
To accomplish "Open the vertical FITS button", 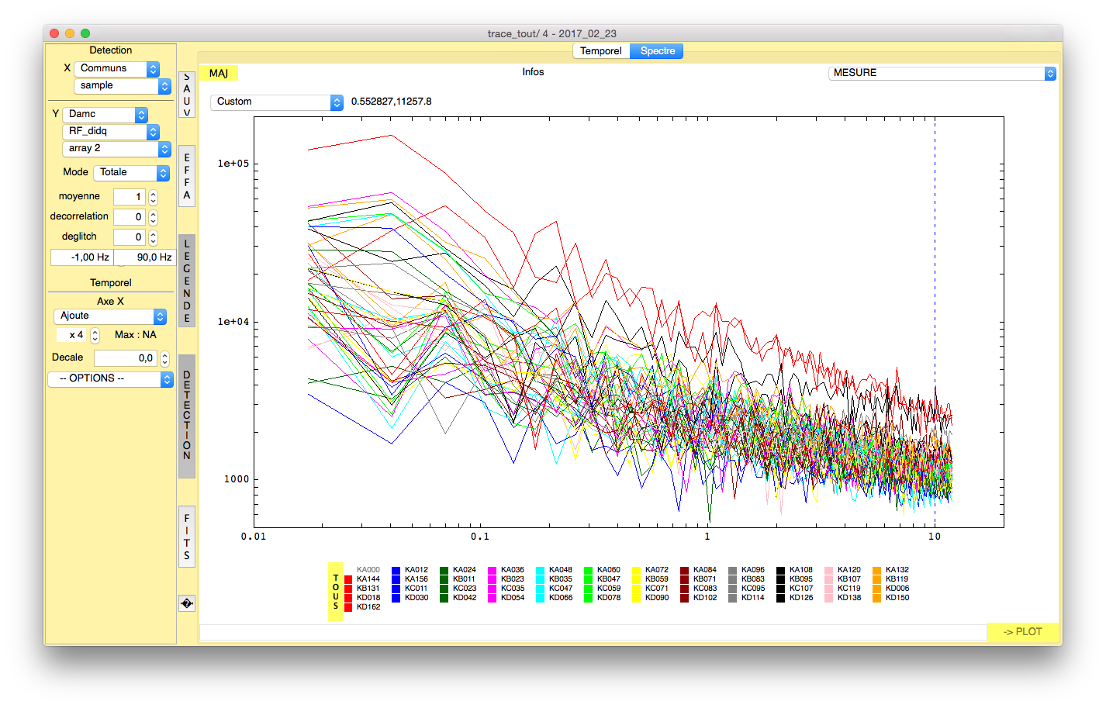I will 186,537.
